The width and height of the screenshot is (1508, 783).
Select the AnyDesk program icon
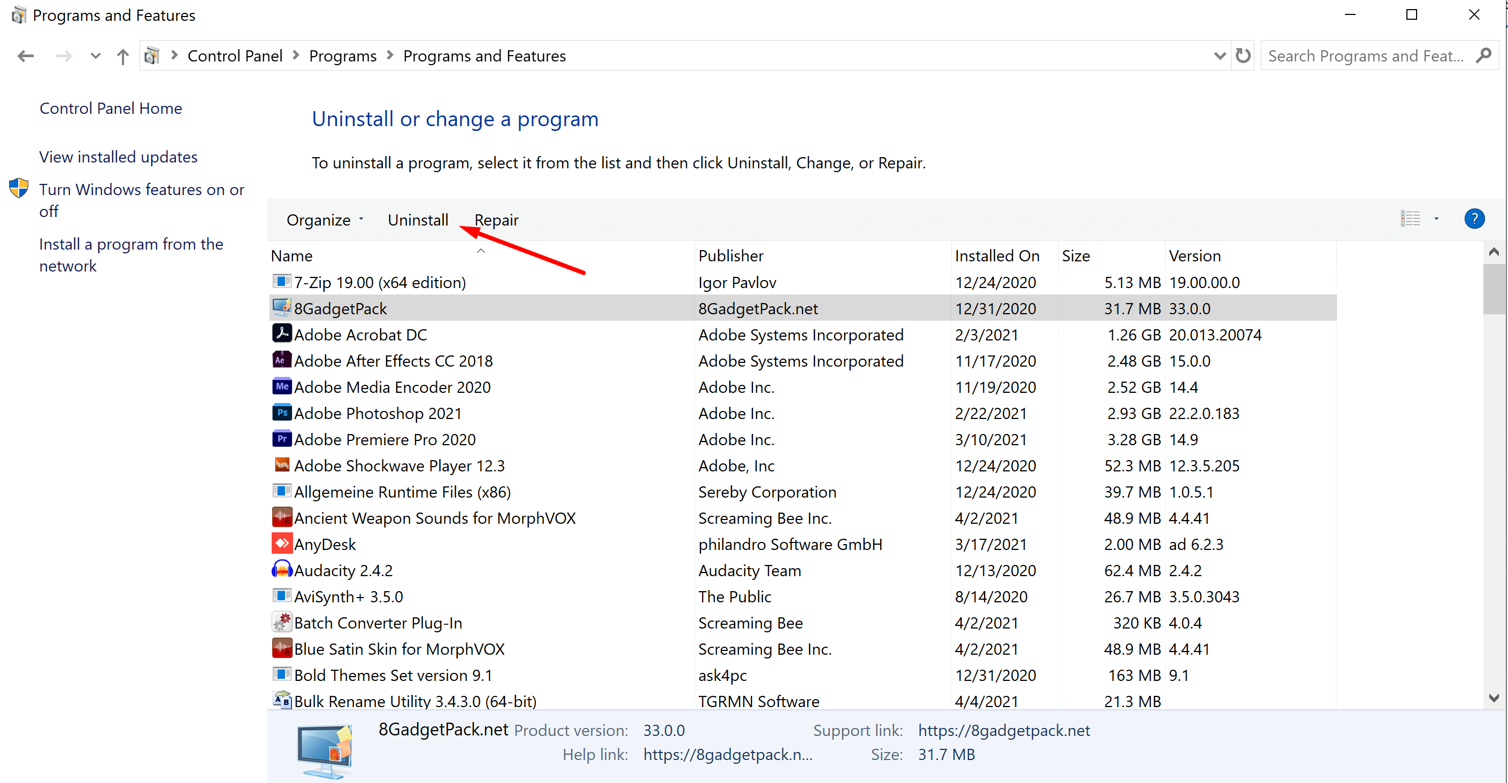(x=282, y=544)
